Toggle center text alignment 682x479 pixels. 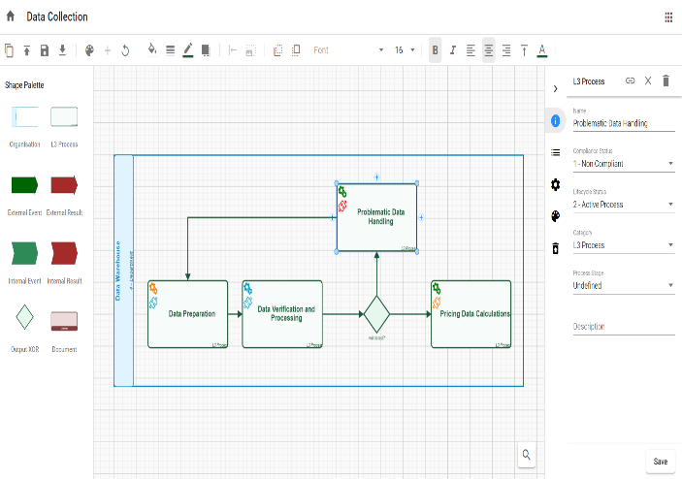coord(488,49)
